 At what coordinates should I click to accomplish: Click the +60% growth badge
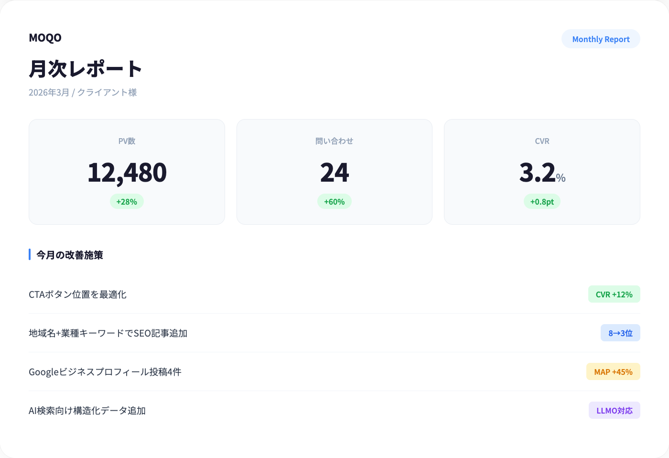(x=334, y=202)
